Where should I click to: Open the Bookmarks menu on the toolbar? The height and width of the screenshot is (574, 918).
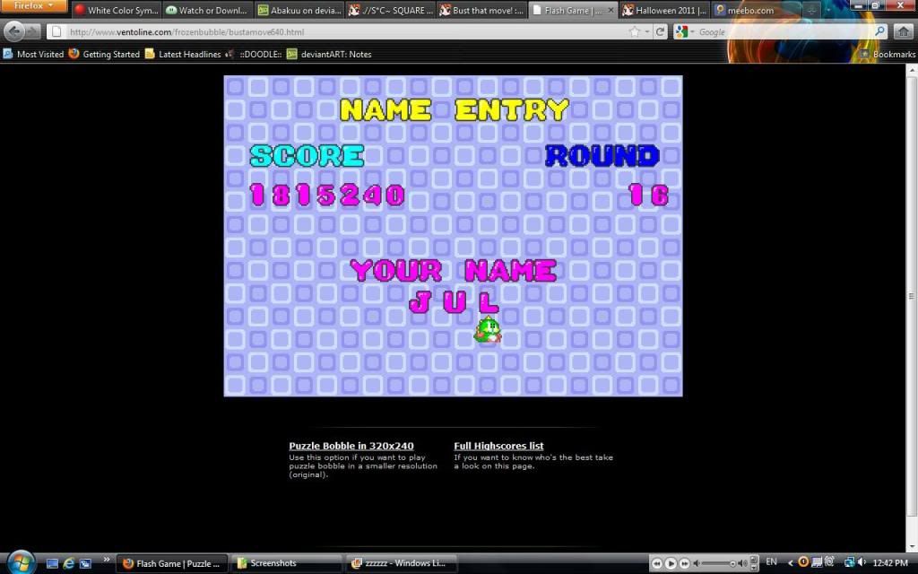pos(887,54)
